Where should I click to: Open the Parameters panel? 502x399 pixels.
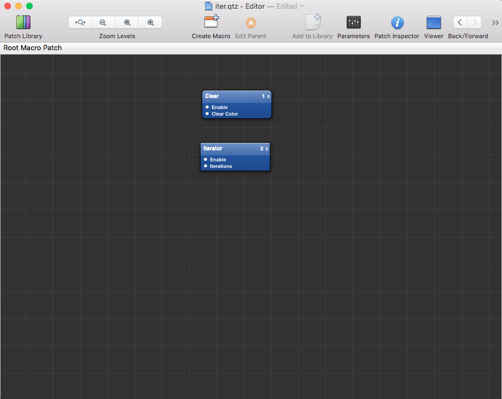(353, 22)
